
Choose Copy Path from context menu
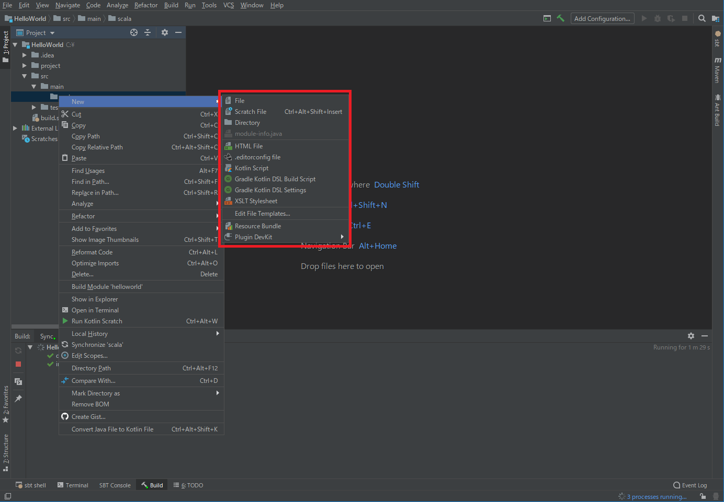[141, 136]
